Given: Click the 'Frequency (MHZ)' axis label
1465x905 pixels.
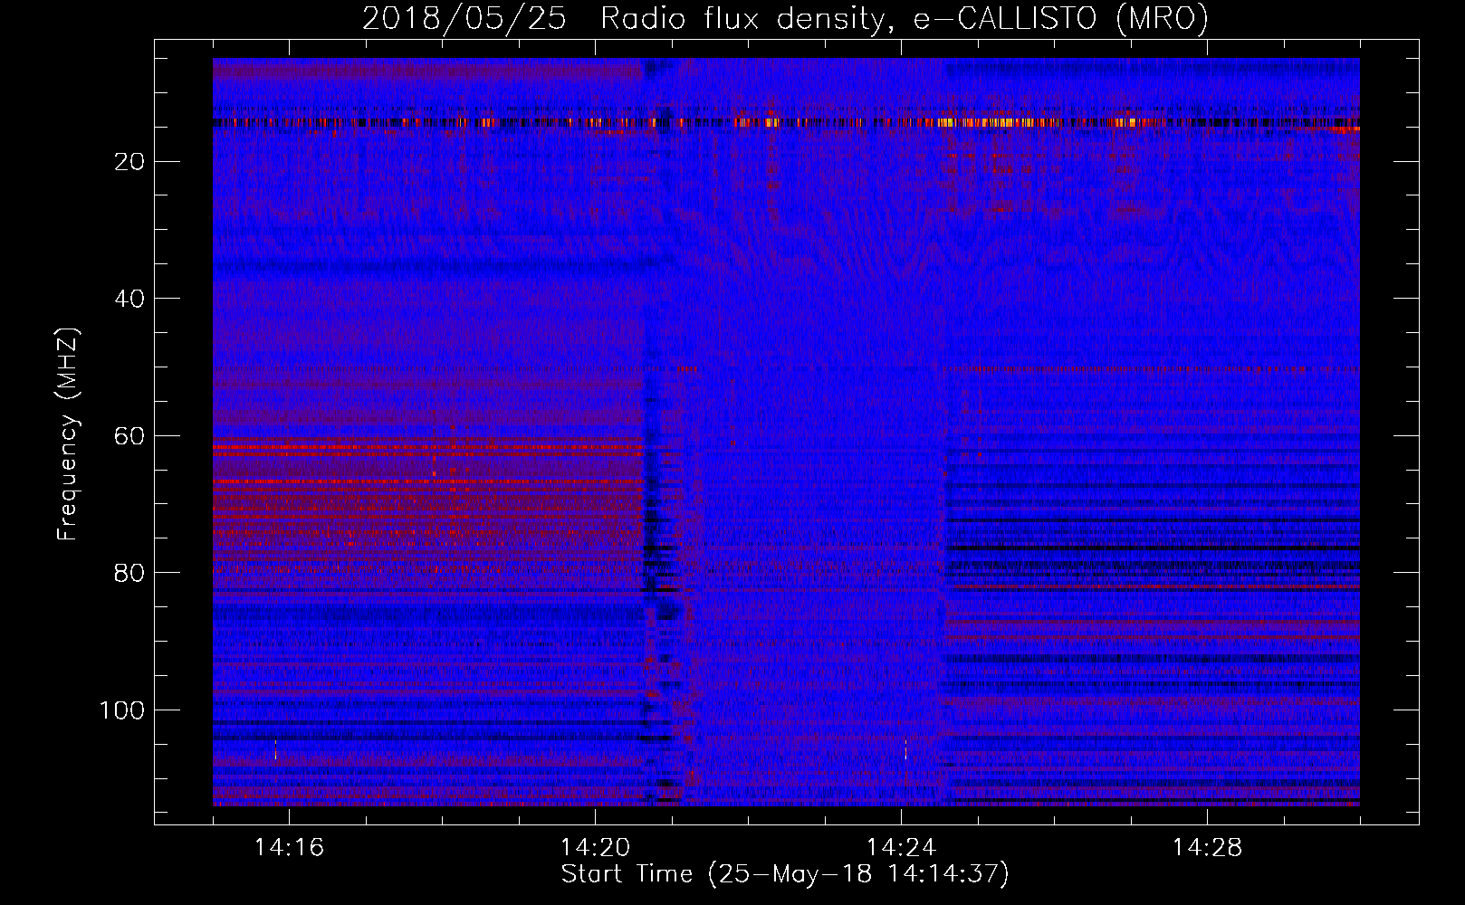Looking at the screenshot, I should tap(68, 434).
